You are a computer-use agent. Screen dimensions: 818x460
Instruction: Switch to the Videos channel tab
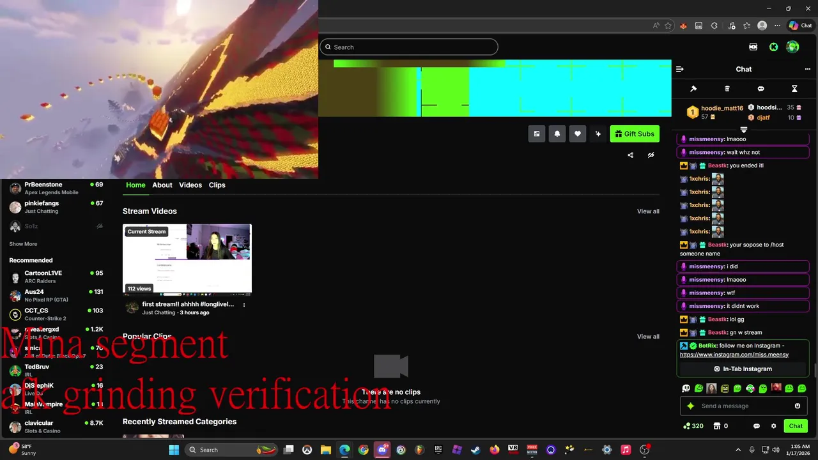[x=190, y=185]
